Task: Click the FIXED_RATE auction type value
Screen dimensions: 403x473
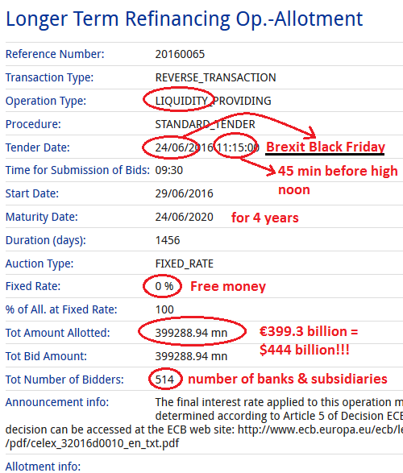Action: (x=185, y=264)
